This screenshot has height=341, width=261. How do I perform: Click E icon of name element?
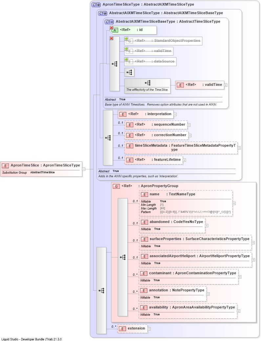pyautogui.click(x=144, y=195)
